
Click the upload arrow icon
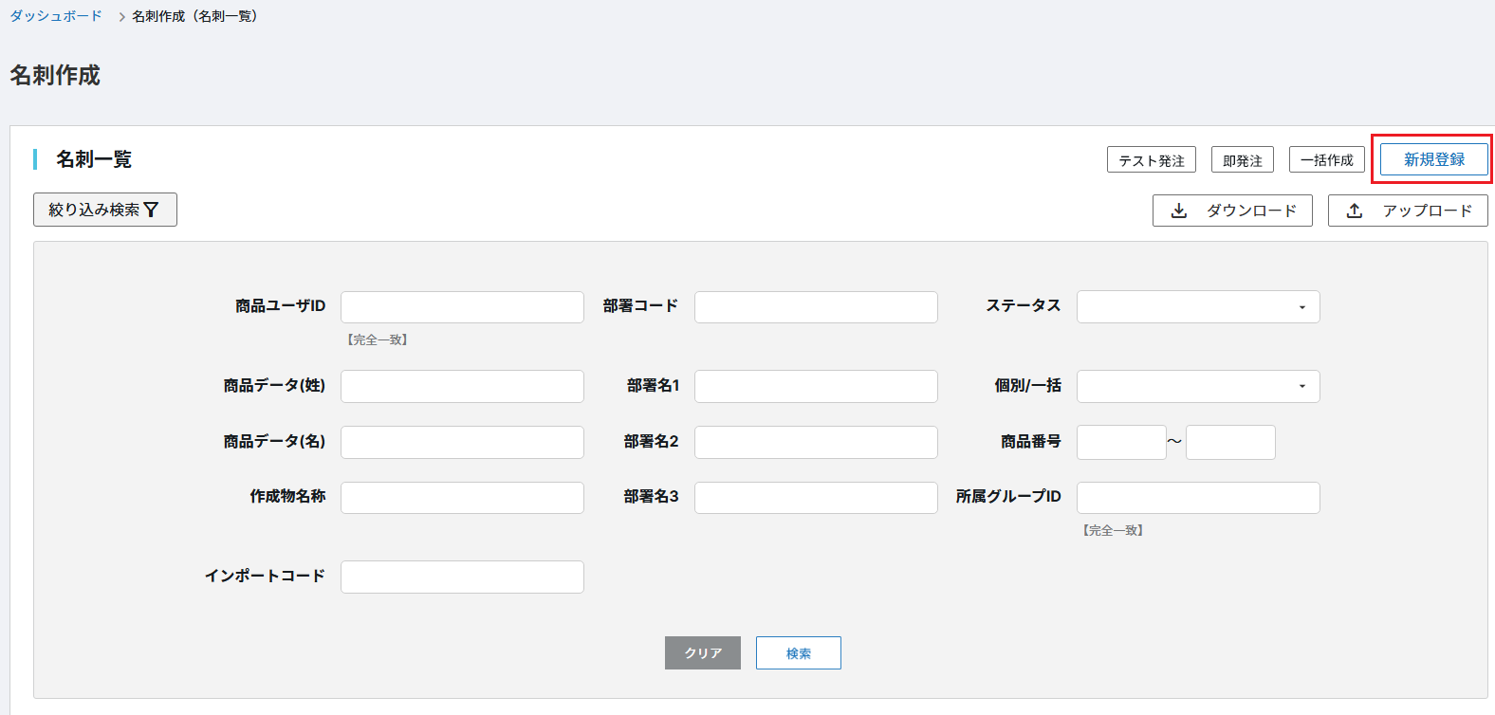[1355, 211]
